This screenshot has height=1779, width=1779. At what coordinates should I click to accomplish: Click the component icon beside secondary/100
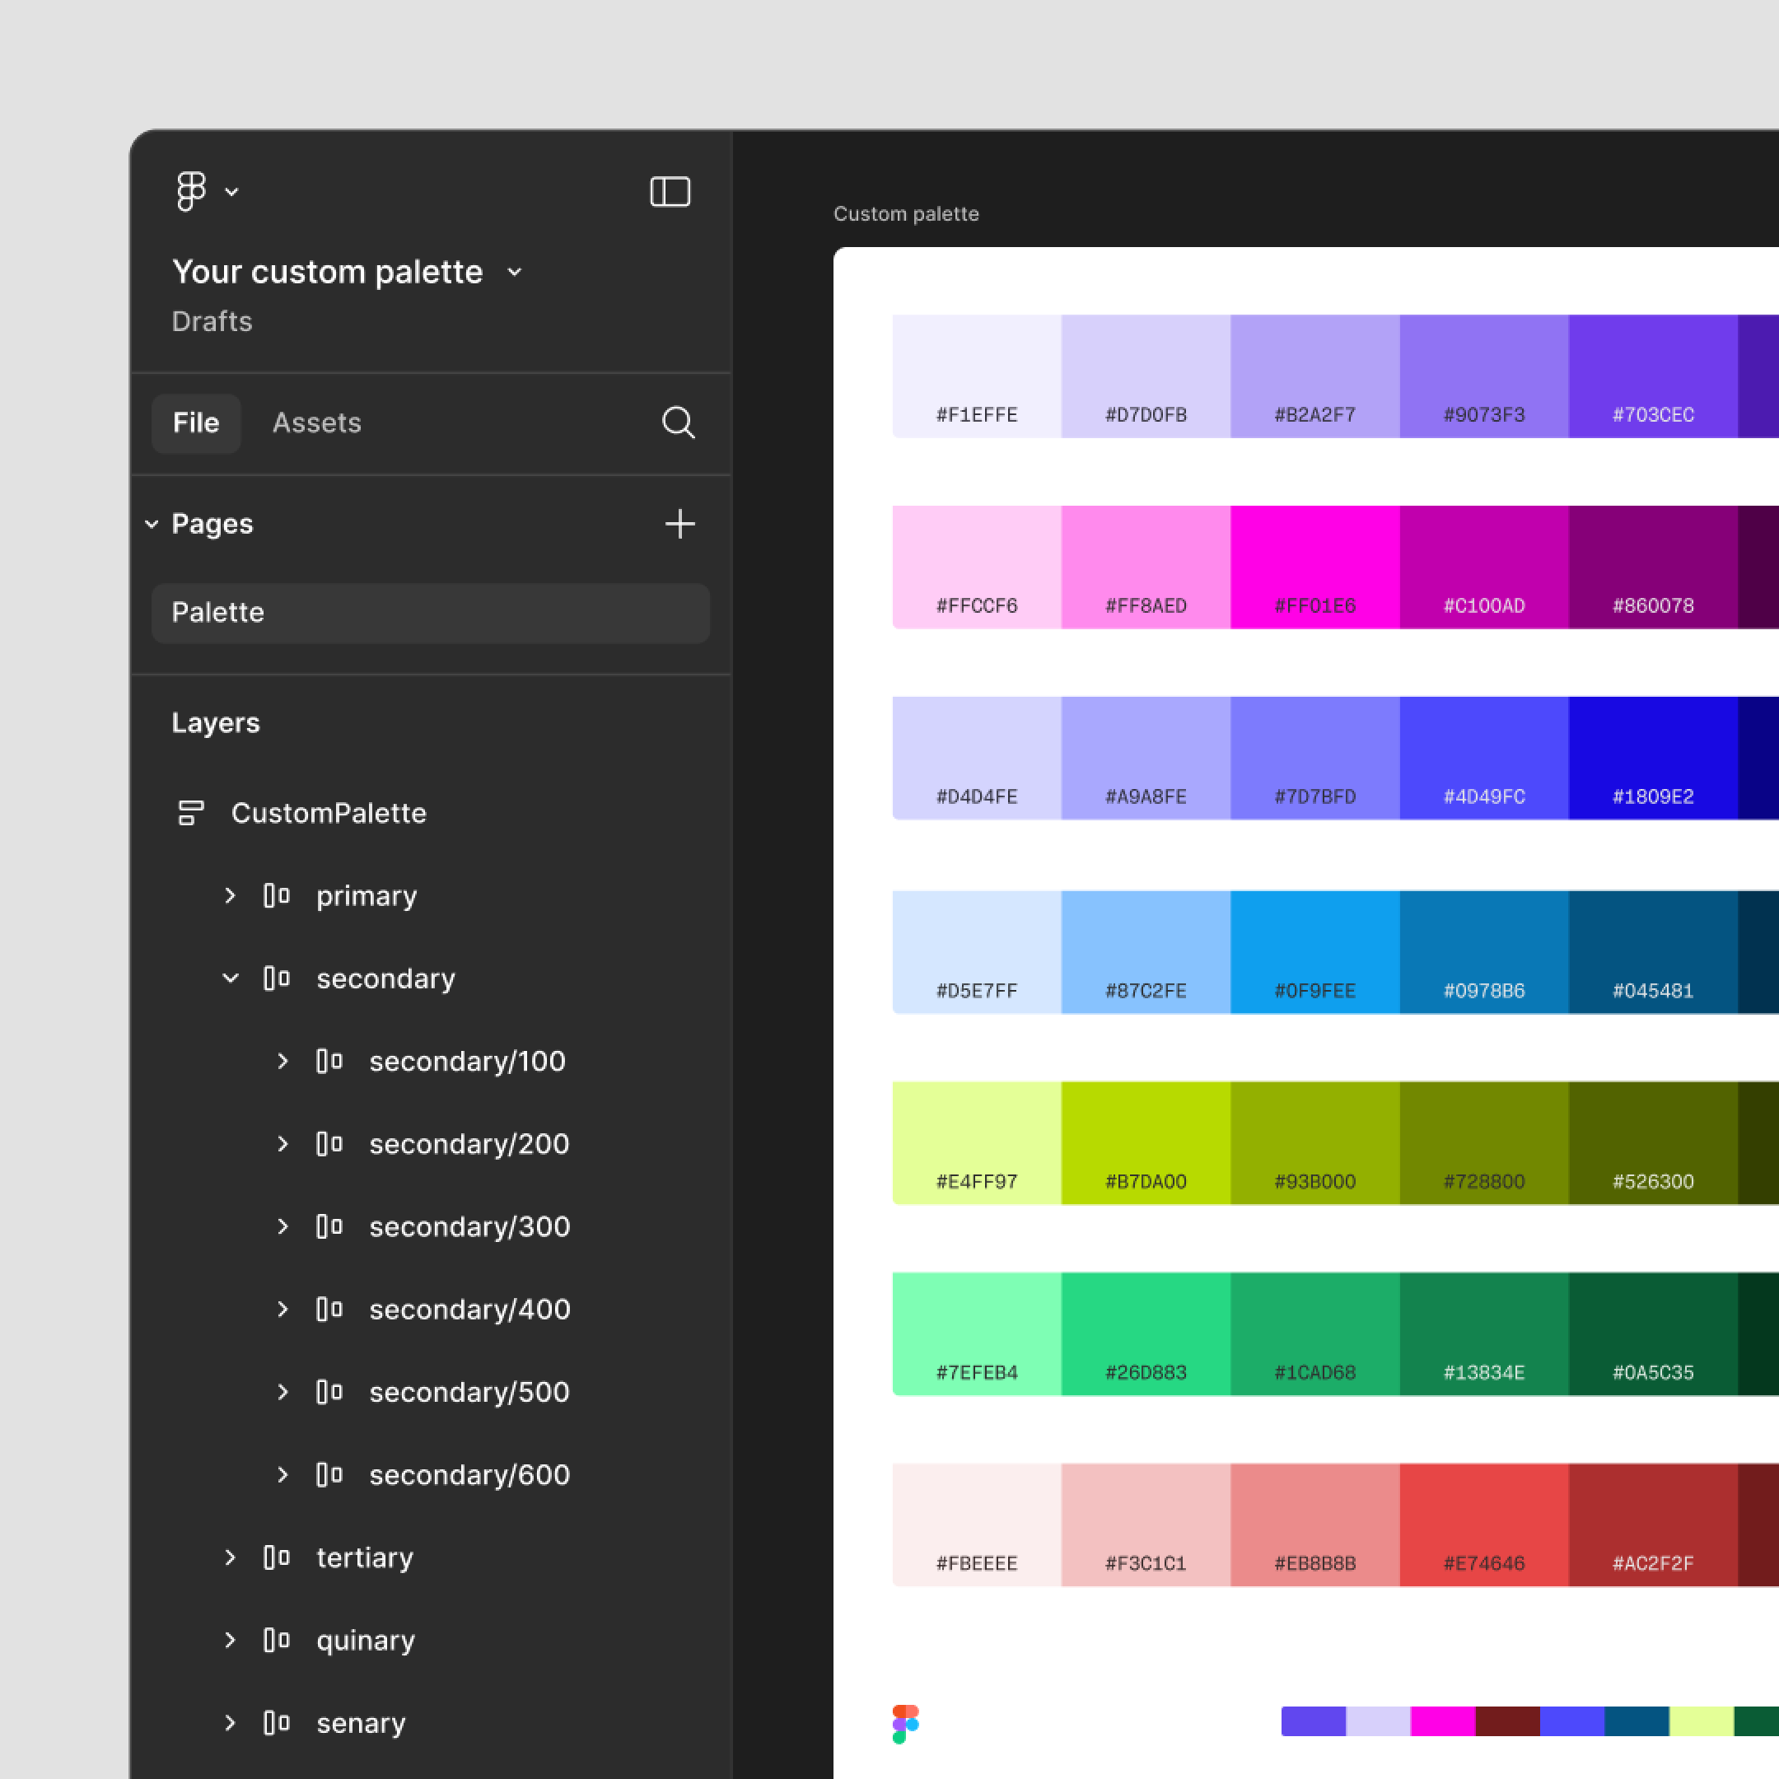[x=328, y=1061]
